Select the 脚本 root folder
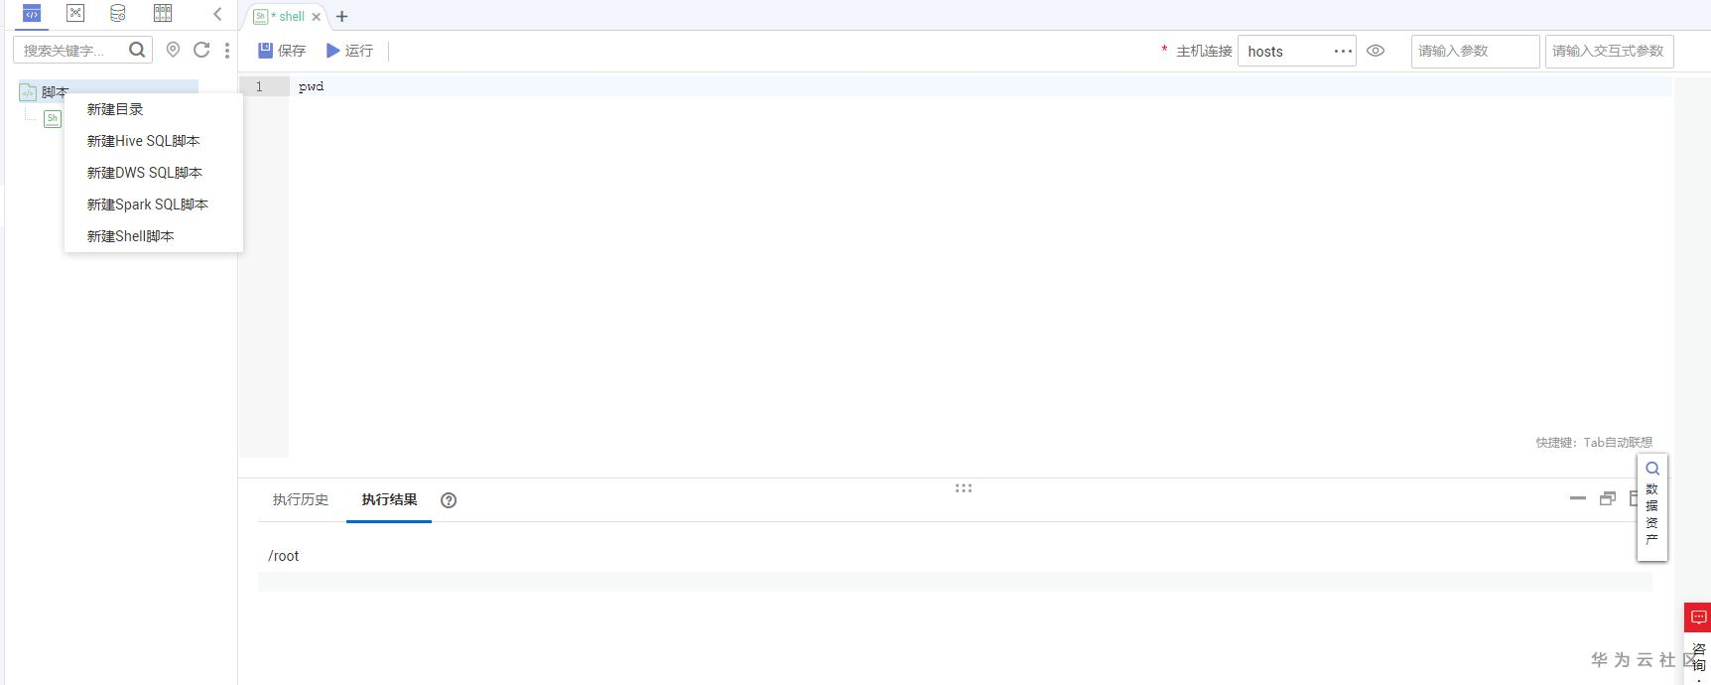The width and height of the screenshot is (1711, 685). 55,91
